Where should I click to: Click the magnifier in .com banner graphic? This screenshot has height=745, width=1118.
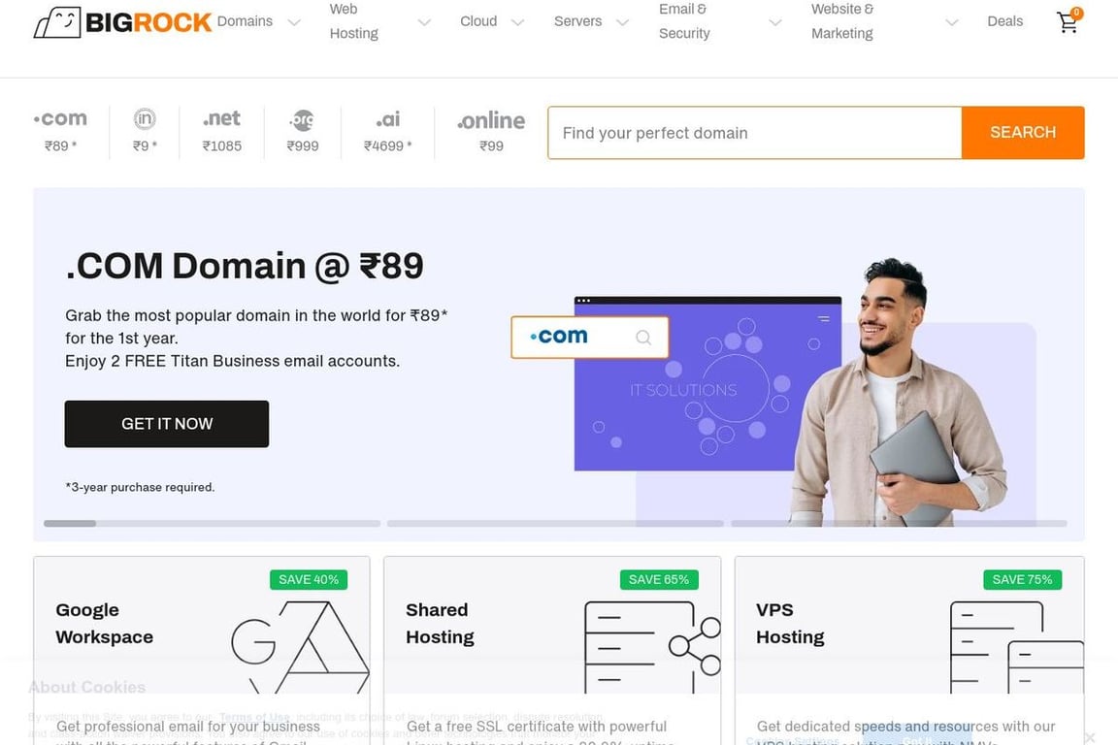[643, 338]
